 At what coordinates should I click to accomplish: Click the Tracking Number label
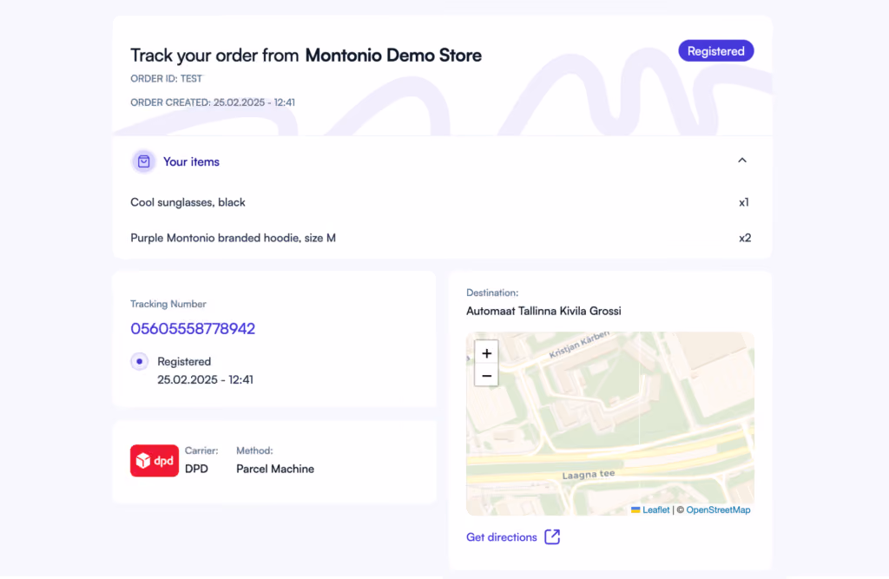coord(168,304)
